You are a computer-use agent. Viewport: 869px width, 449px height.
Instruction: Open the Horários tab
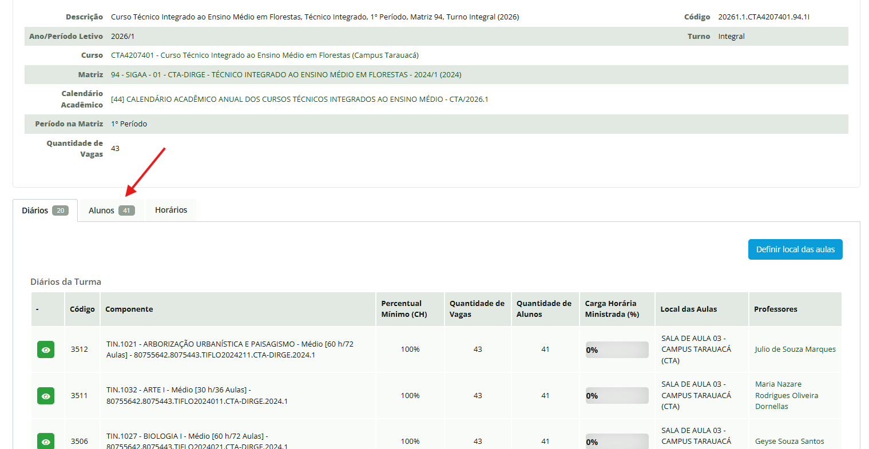(170, 210)
